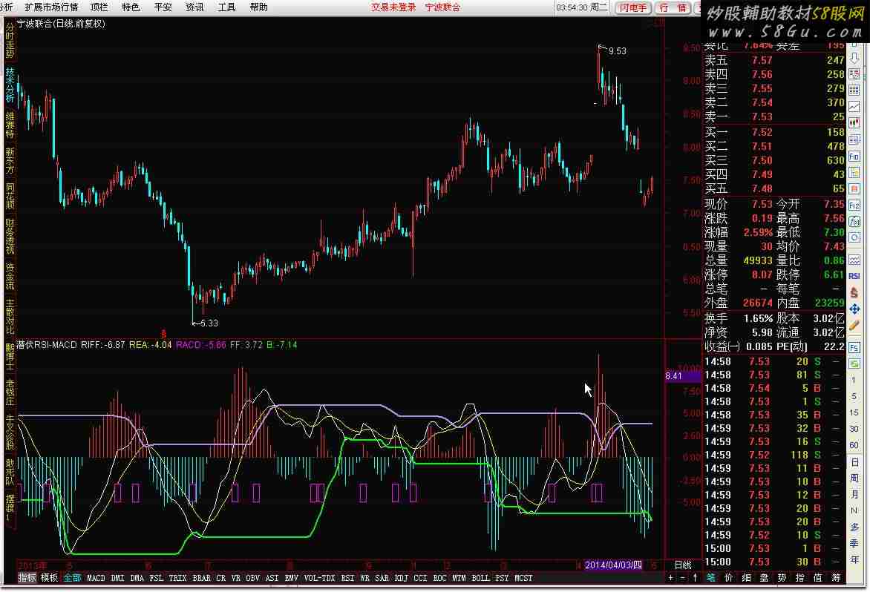Switch to yearly period 年
The height and width of the screenshot is (592, 870).
click(x=854, y=559)
